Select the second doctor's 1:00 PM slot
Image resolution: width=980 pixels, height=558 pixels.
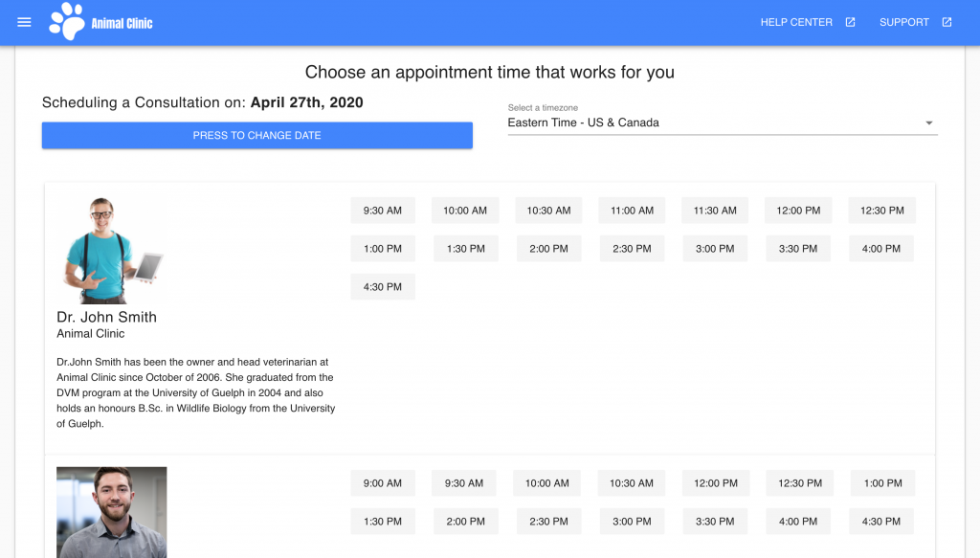882,483
